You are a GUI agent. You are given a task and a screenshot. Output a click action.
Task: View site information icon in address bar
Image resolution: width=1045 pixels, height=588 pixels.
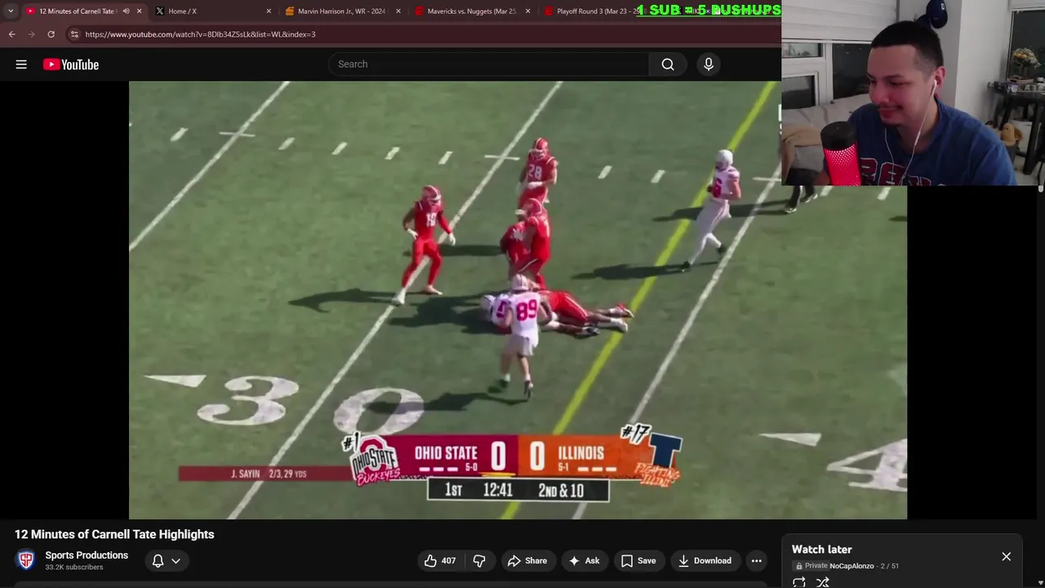click(74, 34)
